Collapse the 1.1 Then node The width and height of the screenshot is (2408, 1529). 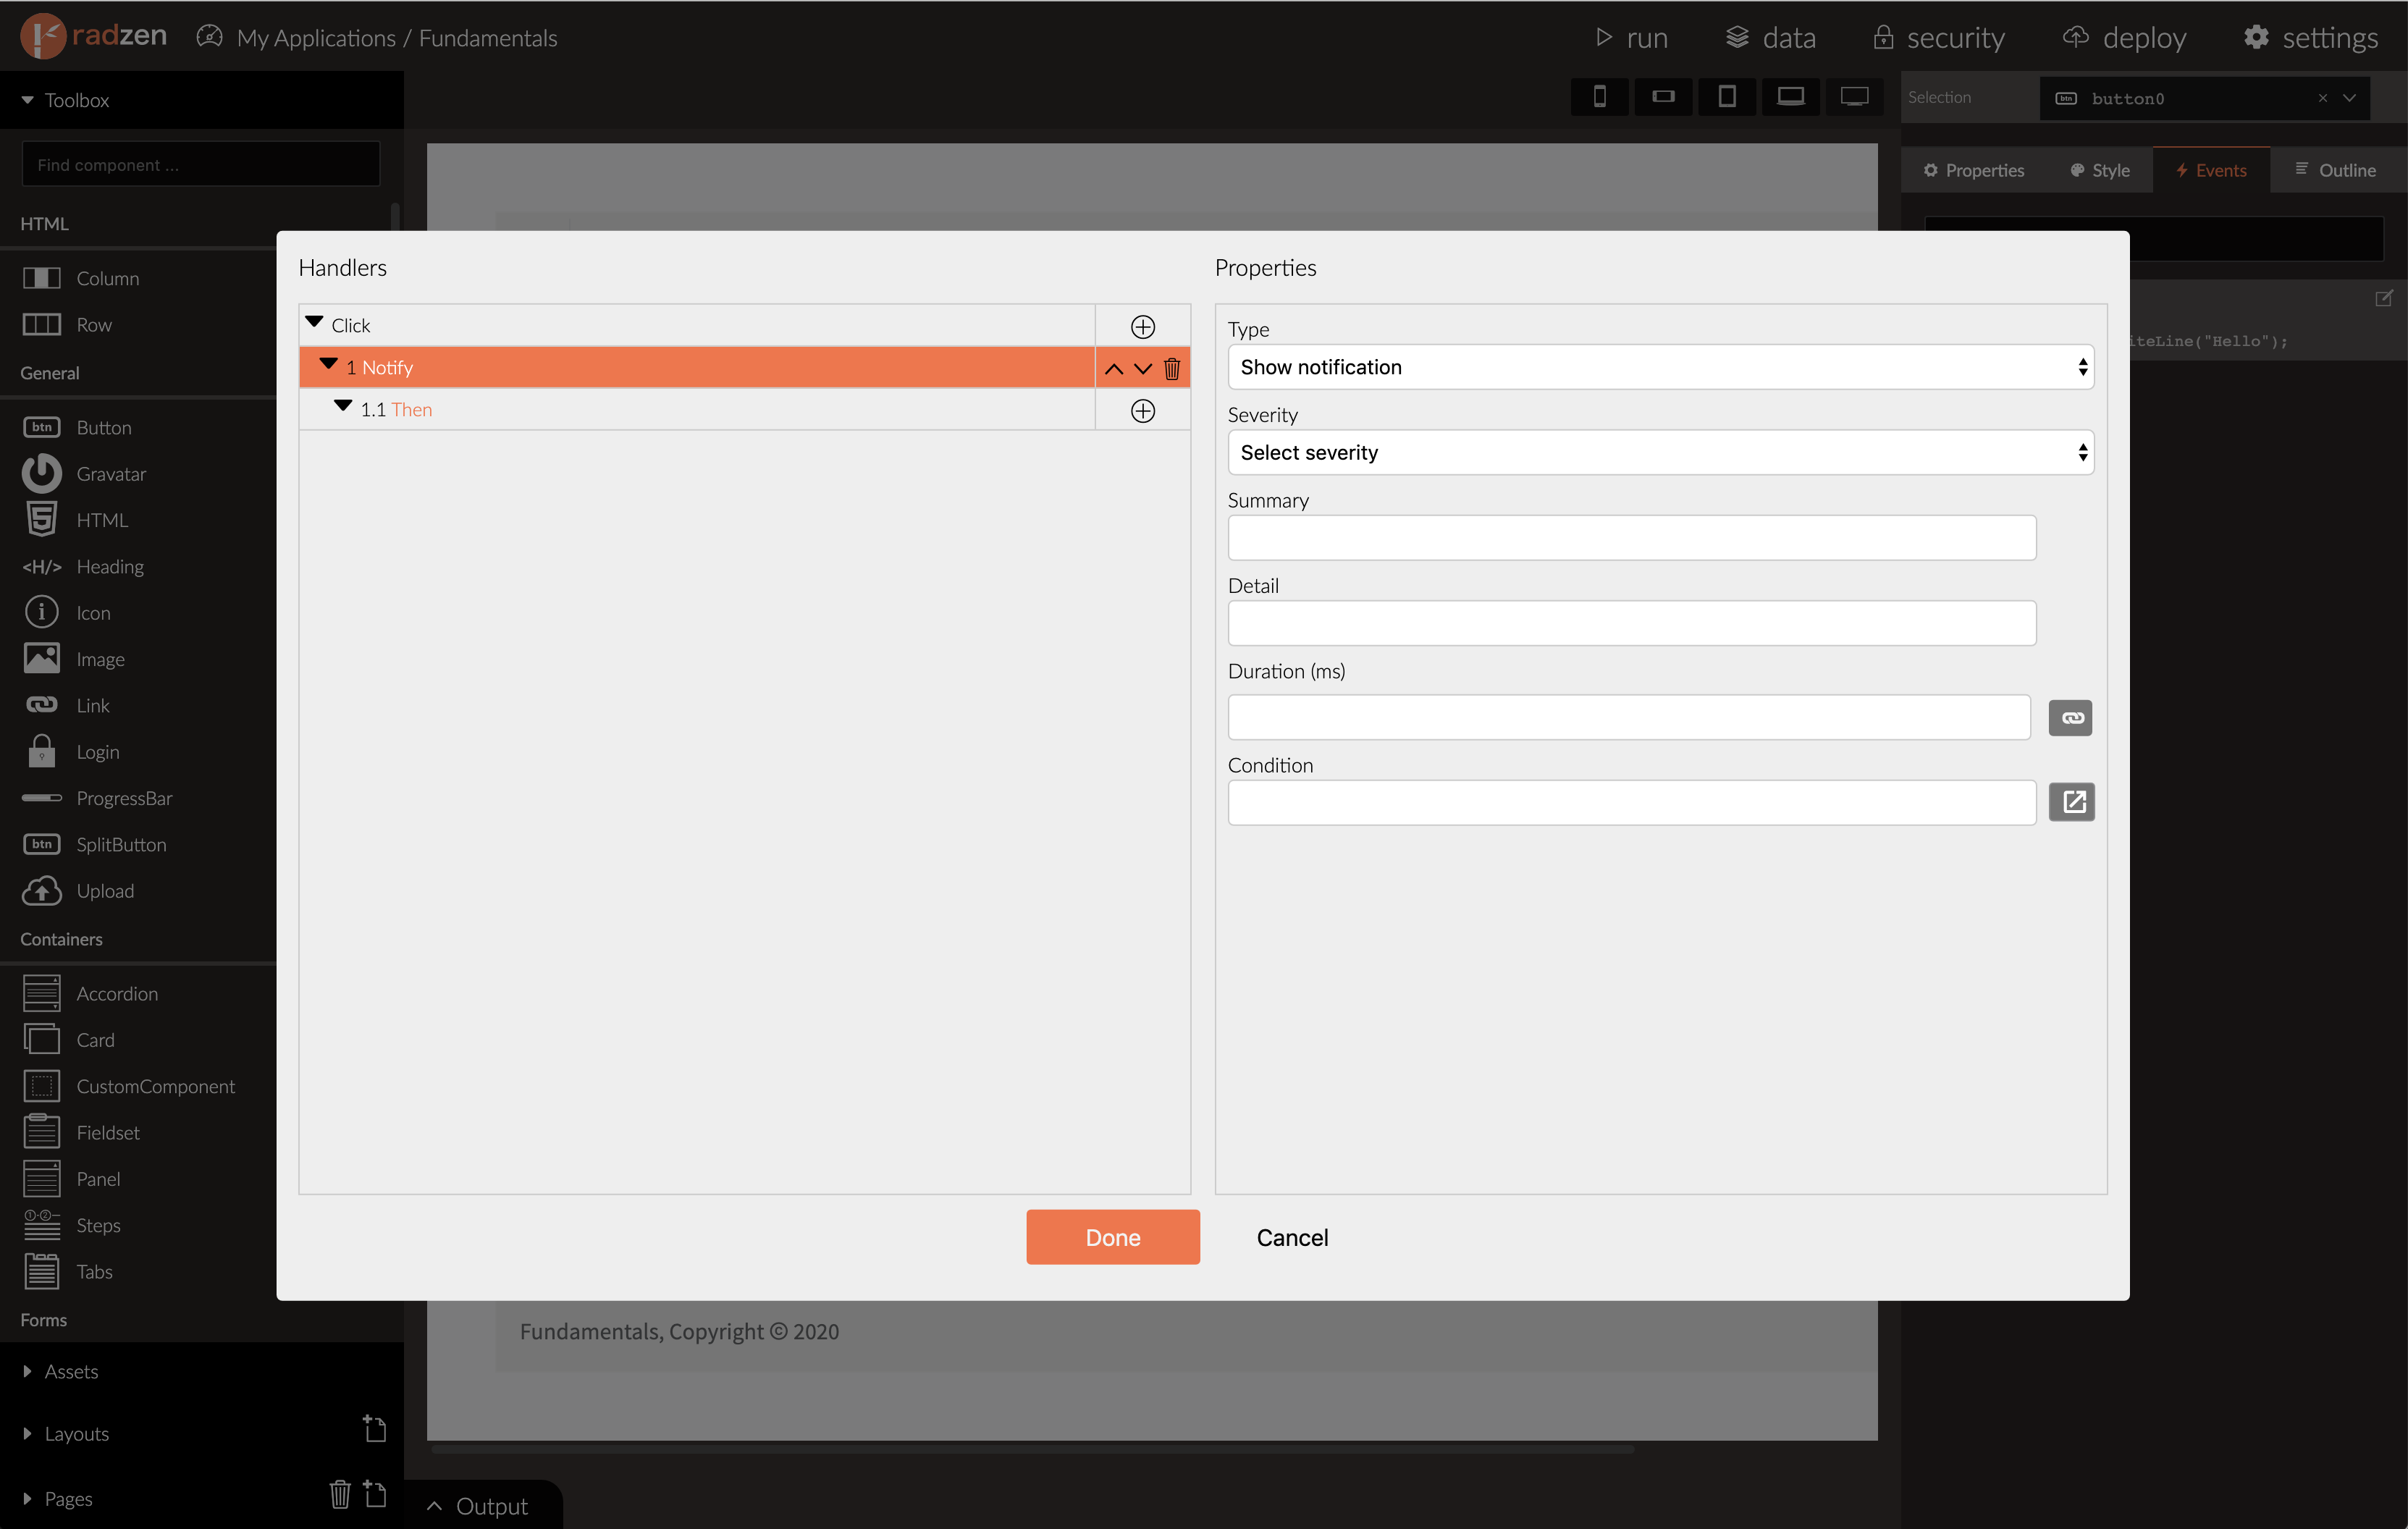343,407
